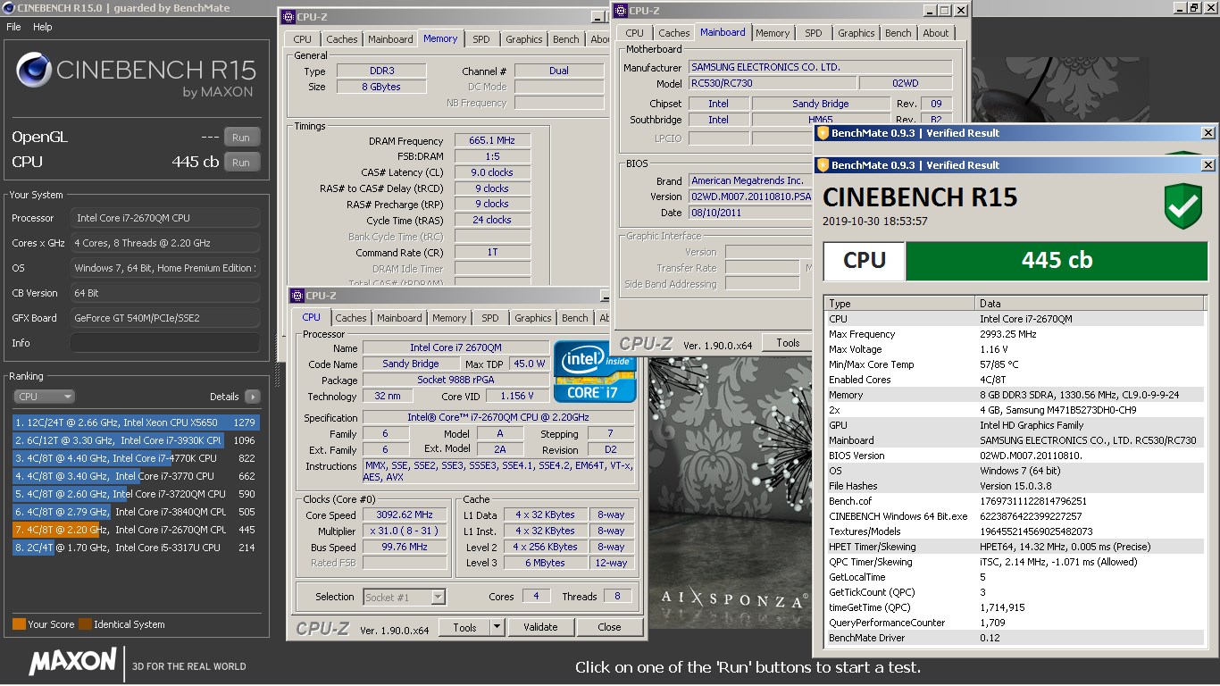Image resolution: width=1220 pixels, height=686 pixels.
Task: Select highlighted ranking row Core i7-2670QM
Action: 136,530
